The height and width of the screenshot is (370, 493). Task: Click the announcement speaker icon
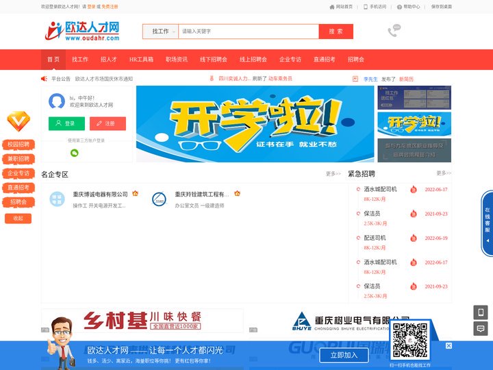tap(44, 79)
